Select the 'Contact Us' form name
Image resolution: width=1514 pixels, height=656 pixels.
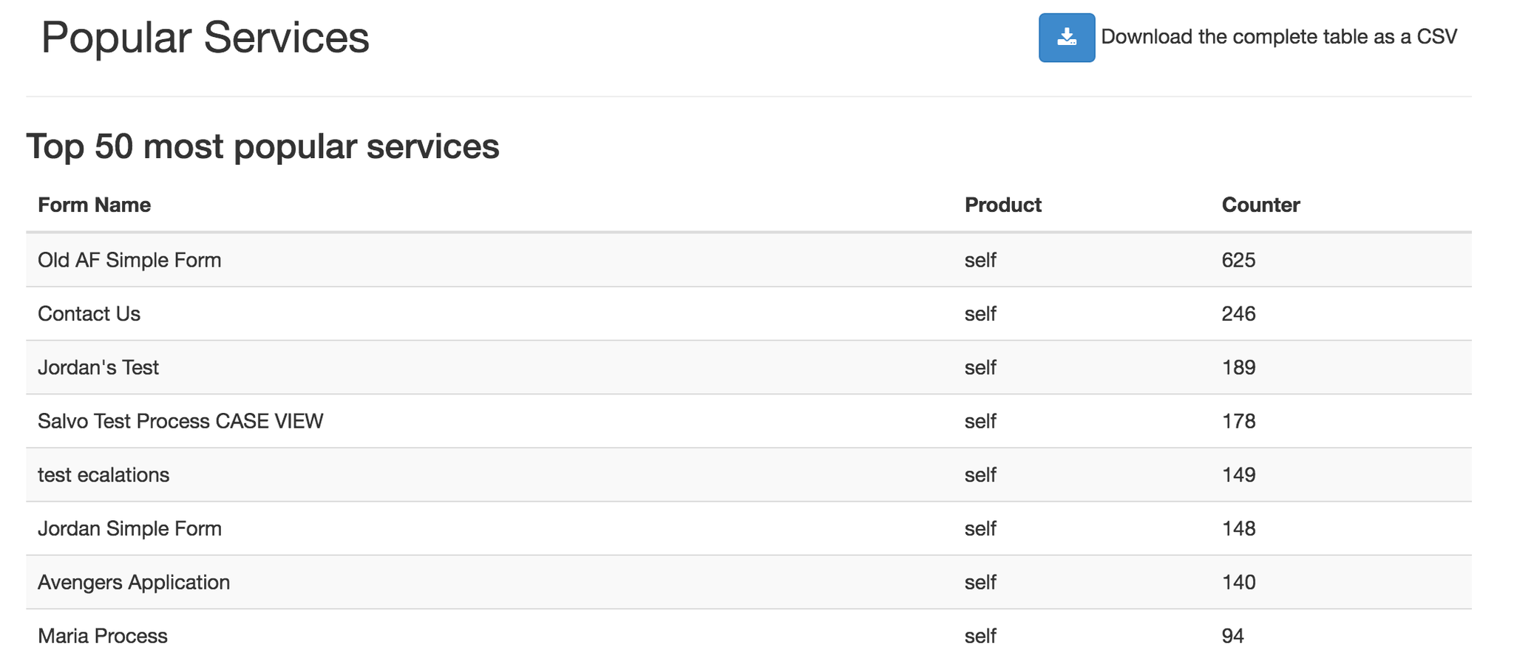(89, 314)
